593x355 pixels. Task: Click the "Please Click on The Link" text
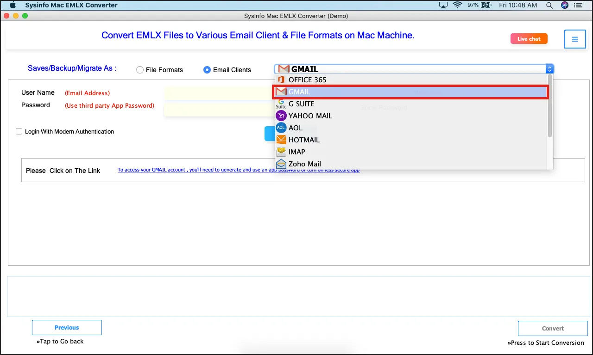[63, 171]
